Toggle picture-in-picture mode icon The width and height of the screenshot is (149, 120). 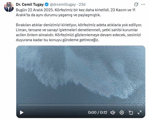[x=131, y=113]
